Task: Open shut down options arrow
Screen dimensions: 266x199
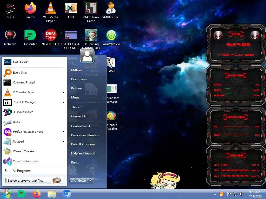Action: pos(91,180)
